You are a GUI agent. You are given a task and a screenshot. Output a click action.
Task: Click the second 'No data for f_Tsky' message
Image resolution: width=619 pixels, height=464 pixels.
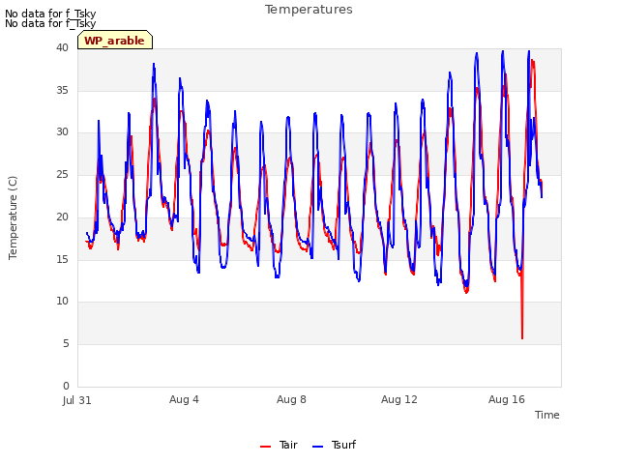50,23
